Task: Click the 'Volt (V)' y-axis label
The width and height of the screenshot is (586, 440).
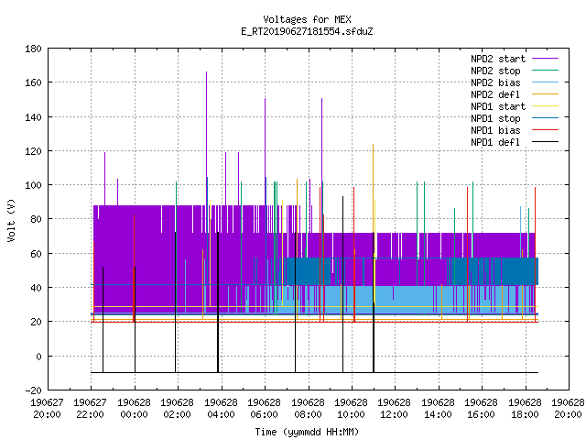Action: 11,220
